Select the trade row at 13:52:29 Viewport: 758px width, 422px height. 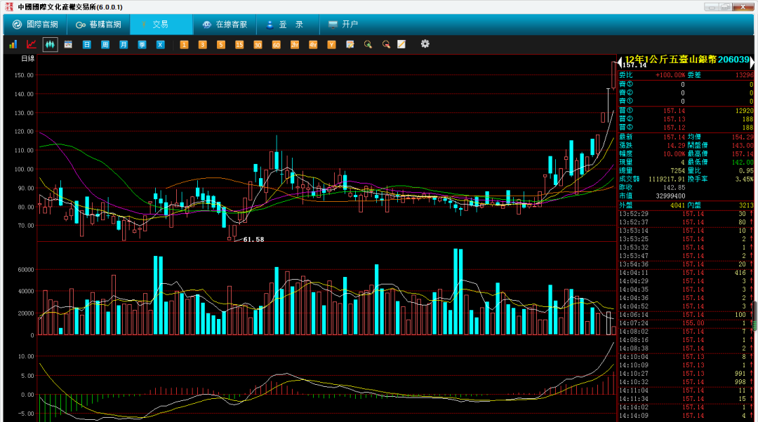click(686, 214)
